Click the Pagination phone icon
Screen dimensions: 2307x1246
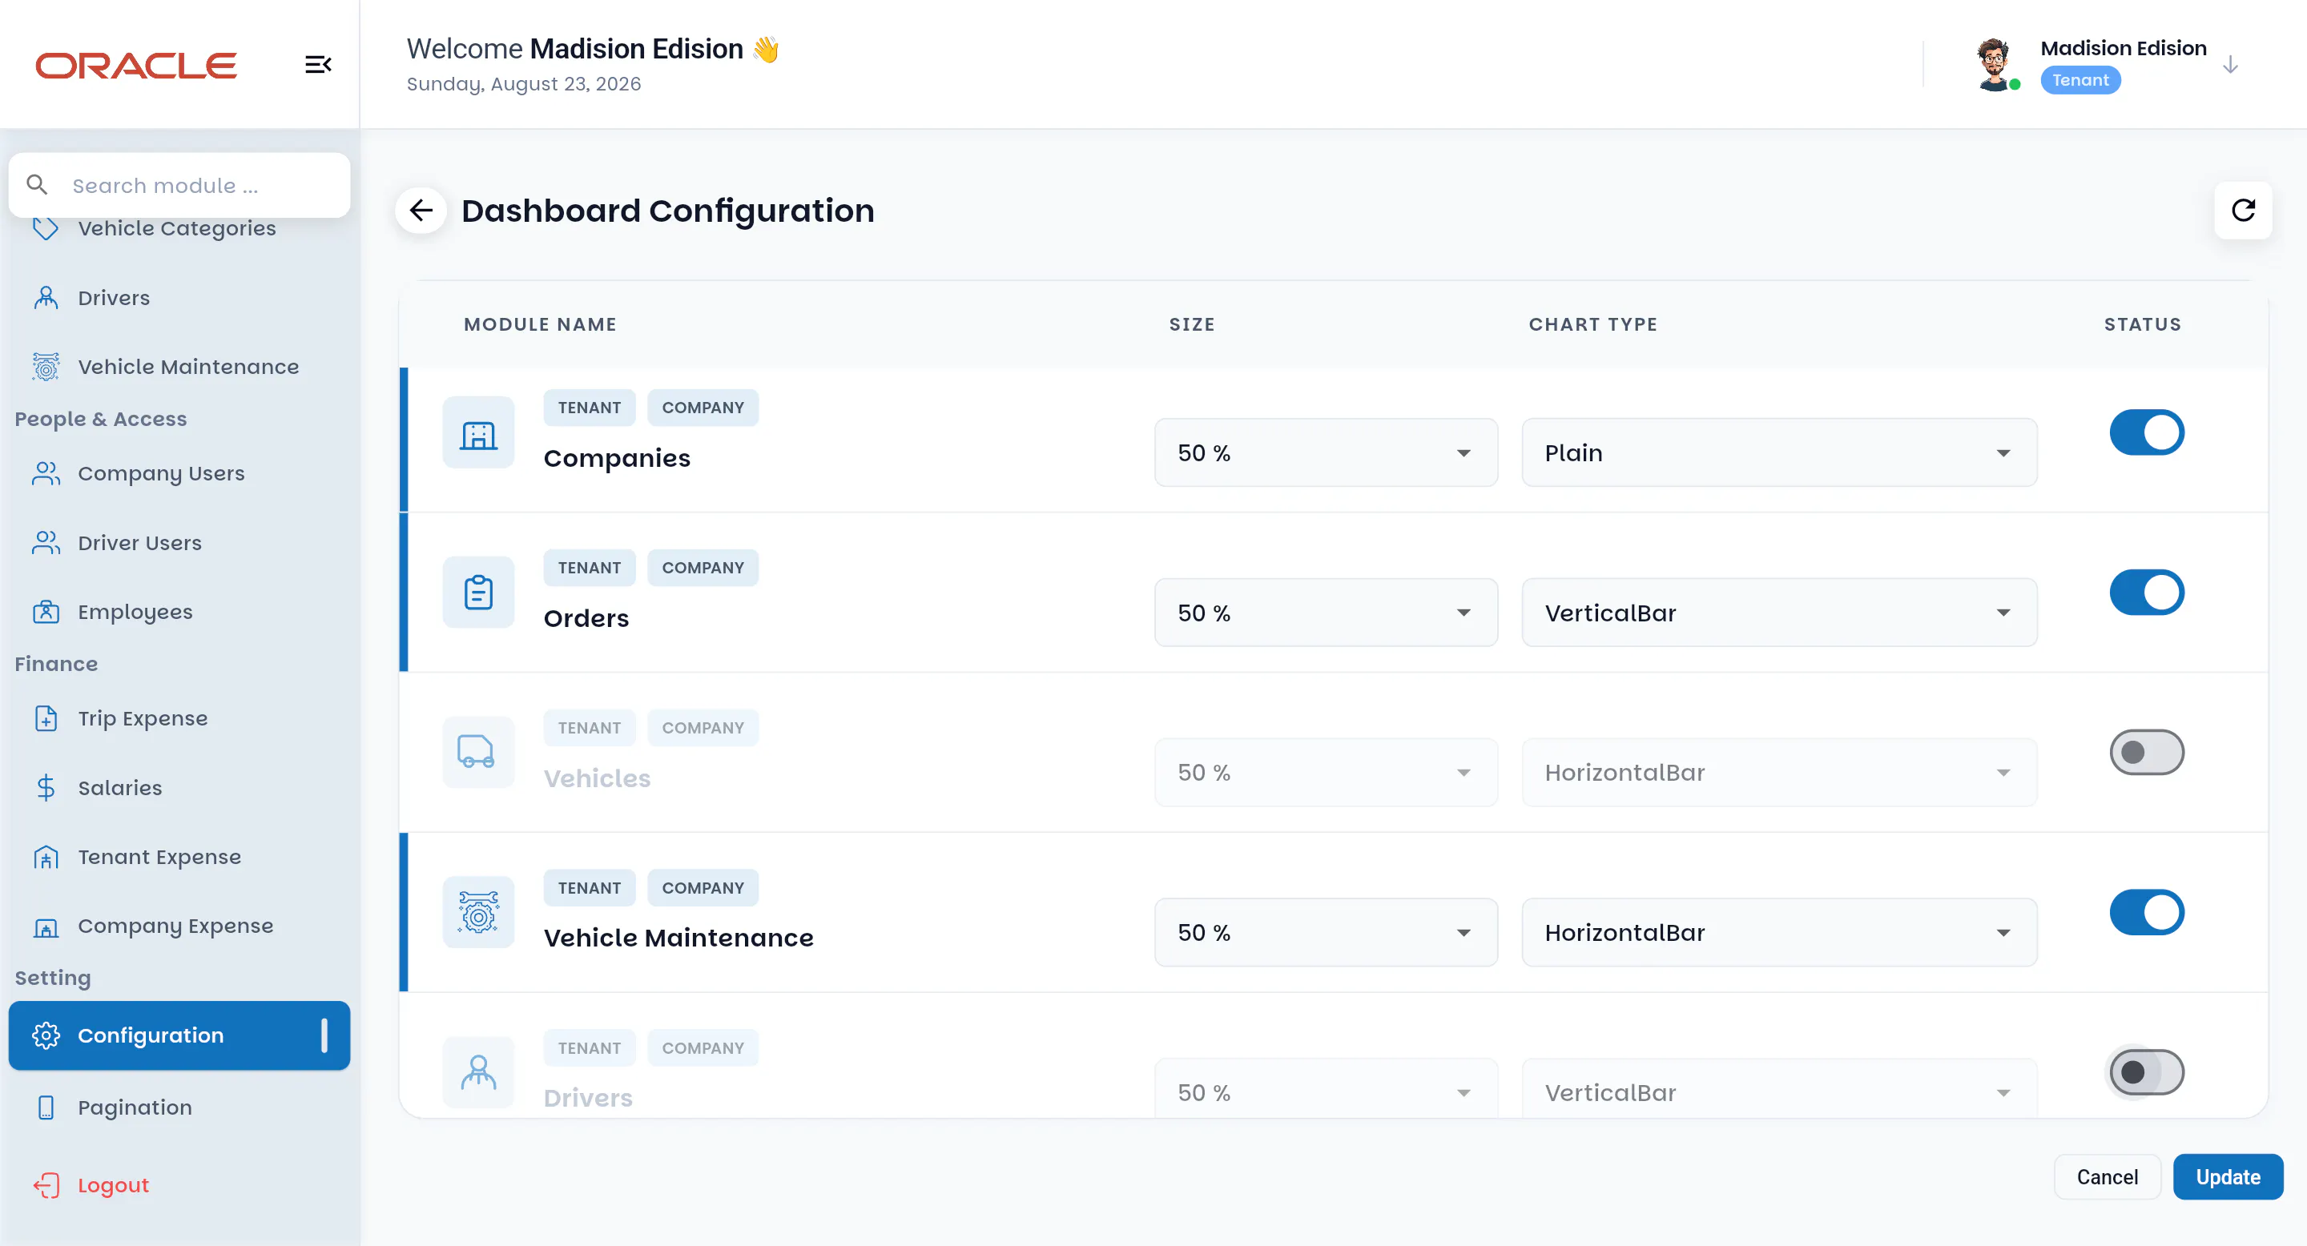(46, 1107)
